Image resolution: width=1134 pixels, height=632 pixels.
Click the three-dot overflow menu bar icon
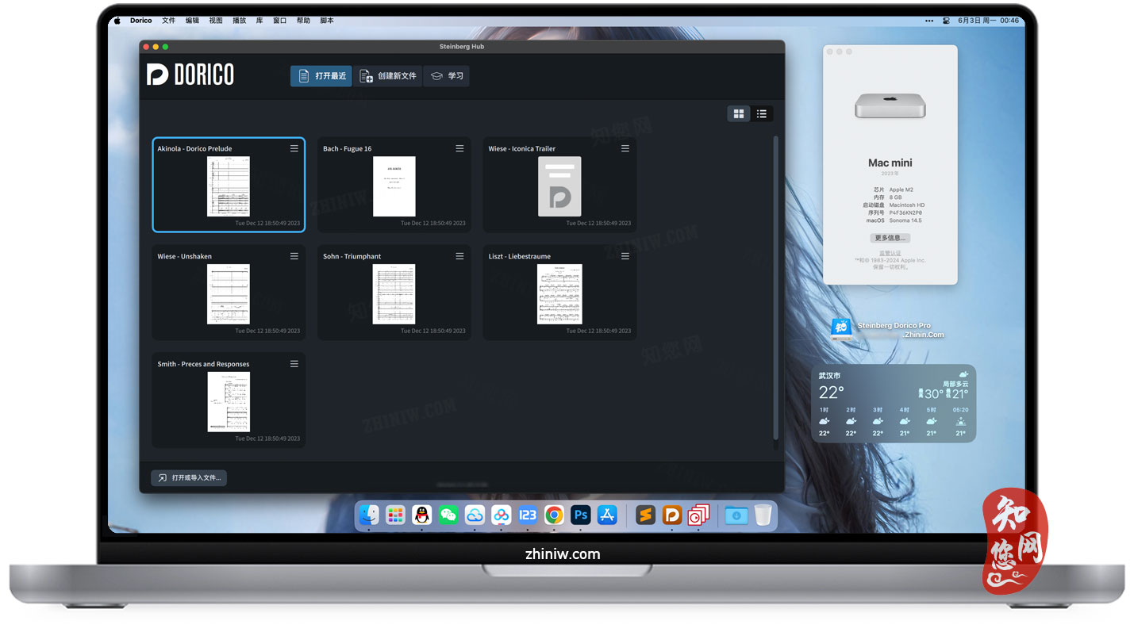point(929,21)
